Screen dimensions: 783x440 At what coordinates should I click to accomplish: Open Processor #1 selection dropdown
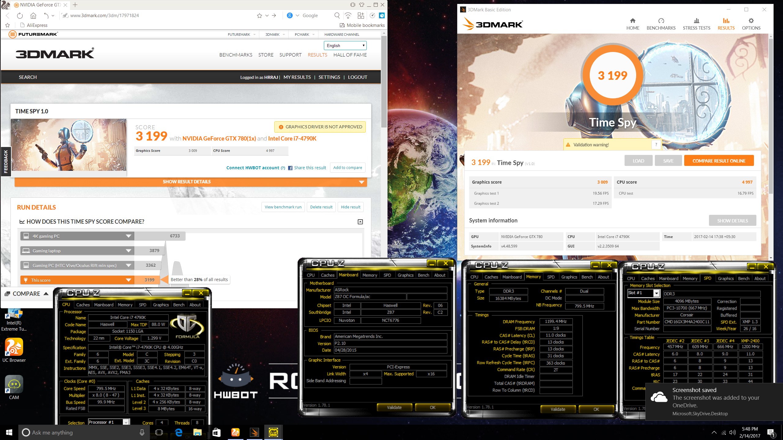[126, 422]
